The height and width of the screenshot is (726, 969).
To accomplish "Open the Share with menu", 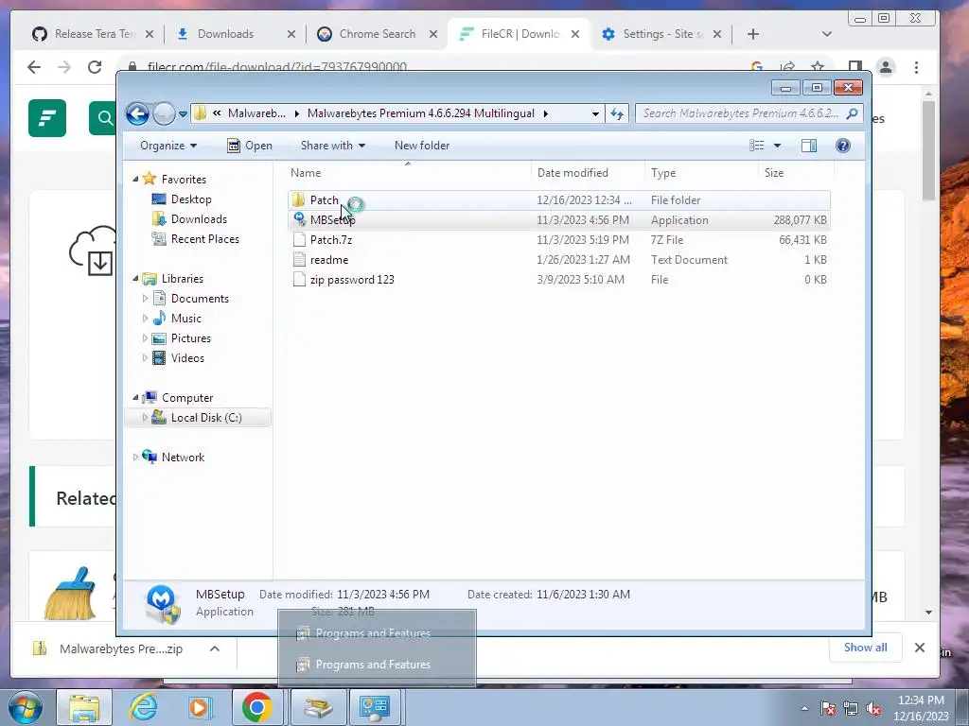I will click(x=332, y=146).
